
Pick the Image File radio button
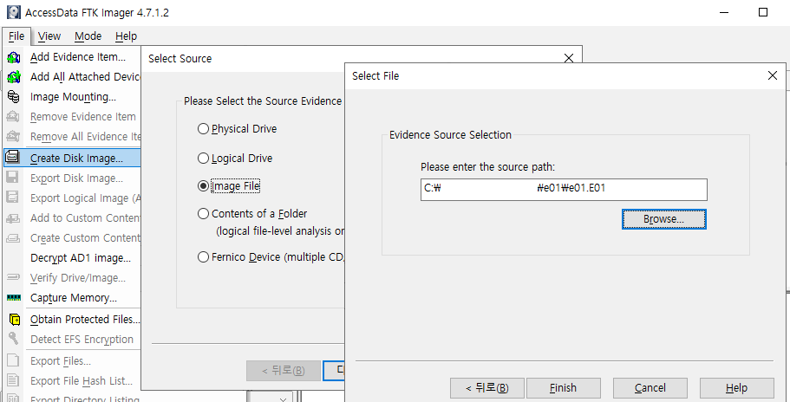coord(203,185)
